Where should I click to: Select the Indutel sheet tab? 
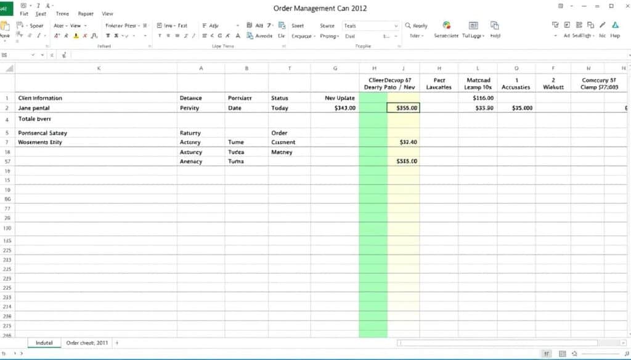click(x=44, y=343)
